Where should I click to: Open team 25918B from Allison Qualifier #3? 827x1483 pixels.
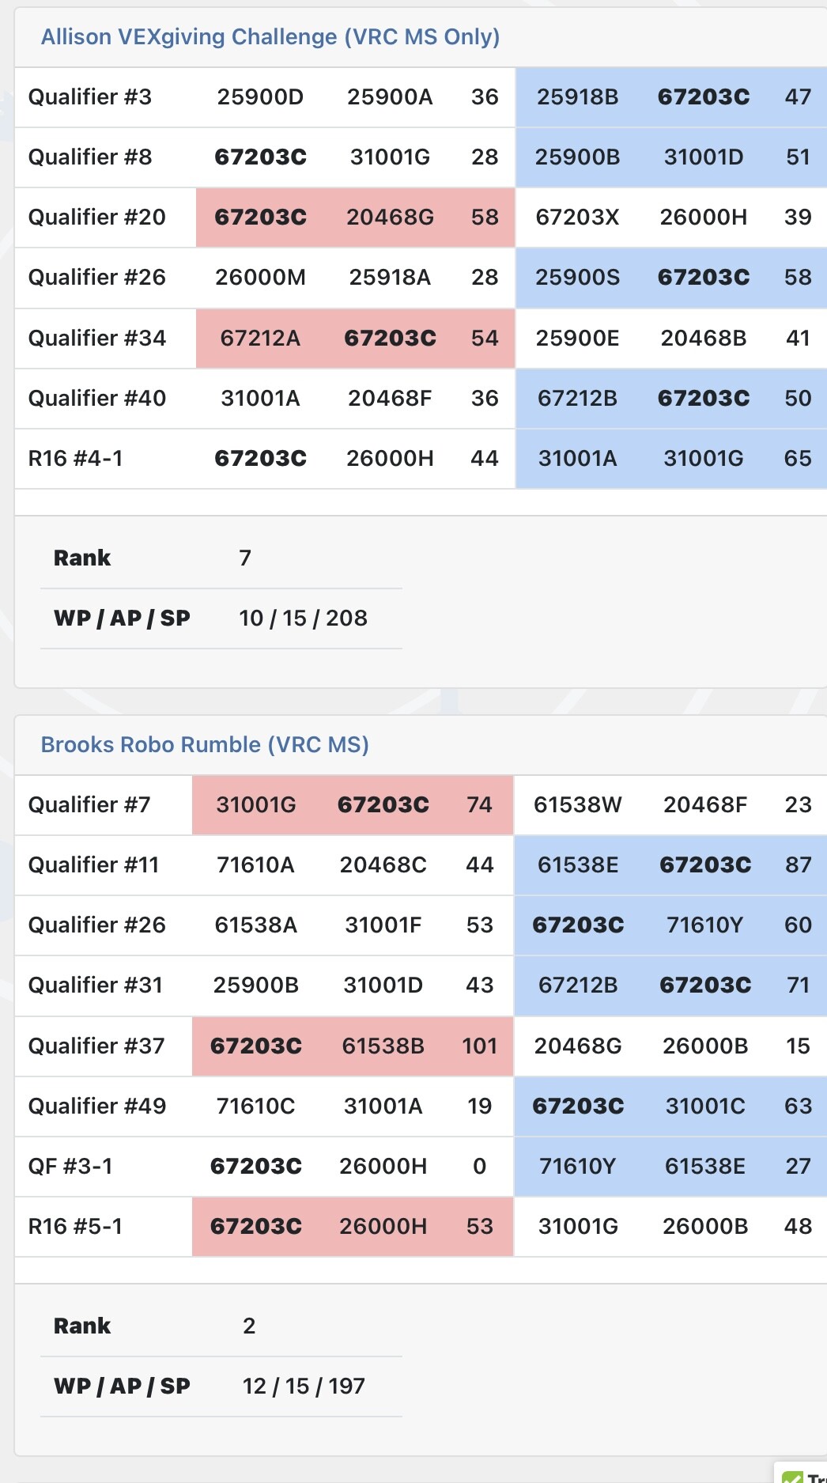(577, 97)
